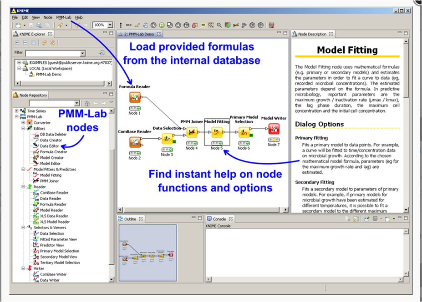Click the Add meta node icon
Viewport: 422px width, 302px height.
(x=228, y=25)
